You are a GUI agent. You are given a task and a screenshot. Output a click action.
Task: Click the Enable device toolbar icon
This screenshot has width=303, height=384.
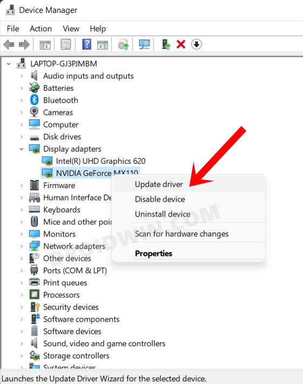click(166, 44)
